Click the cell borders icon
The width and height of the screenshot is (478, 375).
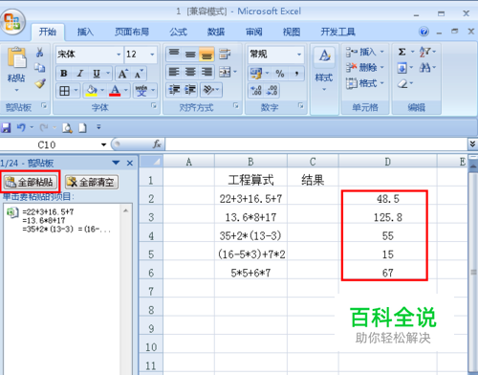coord(64,91)
